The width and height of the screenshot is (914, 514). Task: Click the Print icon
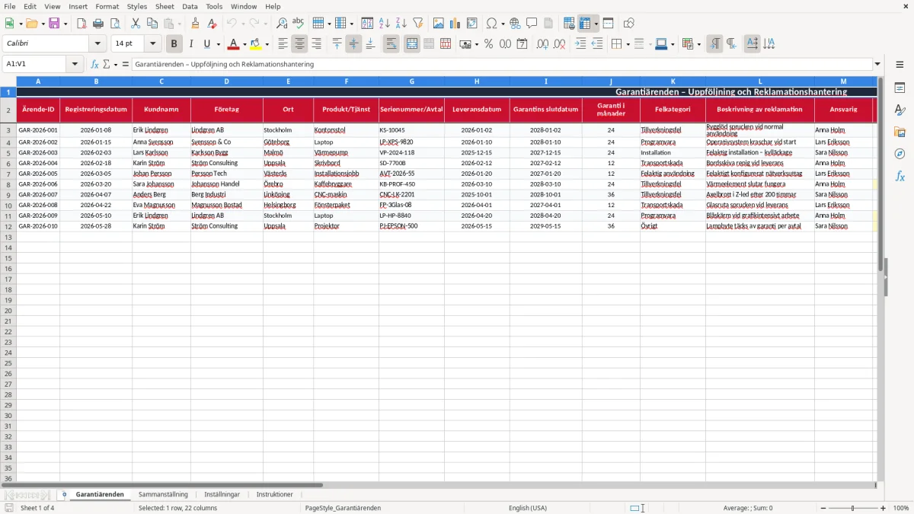pos(98,24)
